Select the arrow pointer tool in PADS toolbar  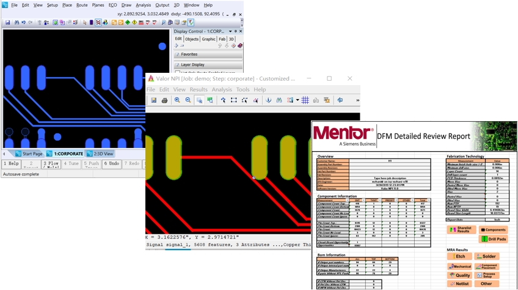[x=84, y=23]
